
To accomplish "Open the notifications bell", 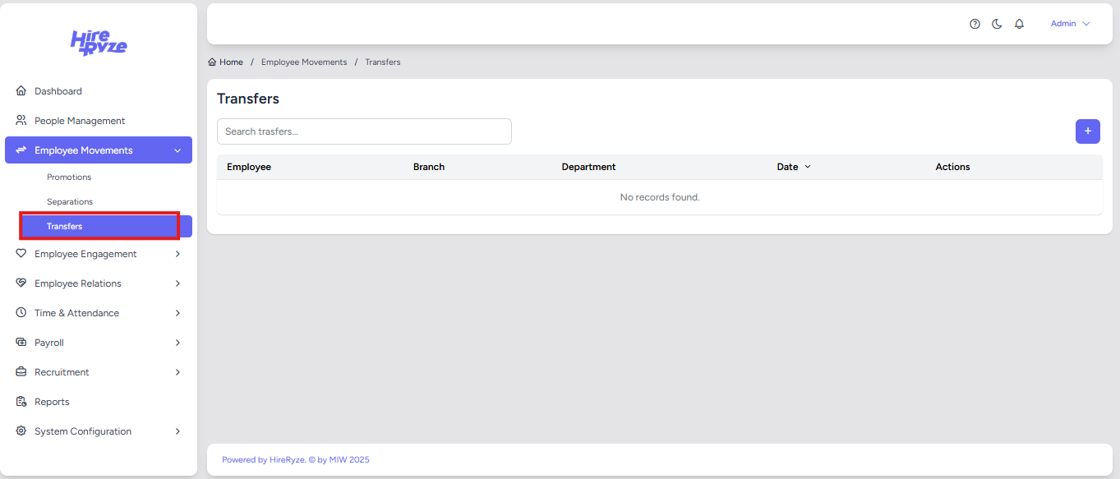I will [x=1019, y=24].
